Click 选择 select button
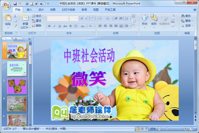199x133 pixels. [187, 26]
